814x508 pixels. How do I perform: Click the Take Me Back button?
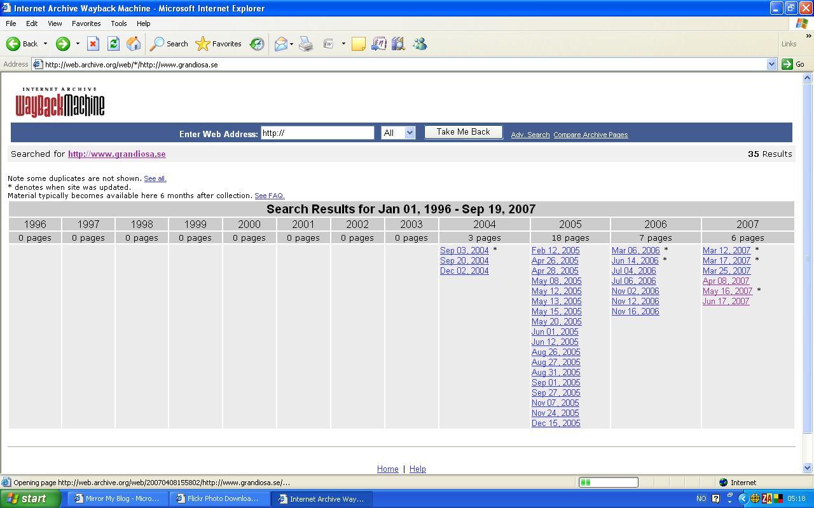(x=464, y=132)
